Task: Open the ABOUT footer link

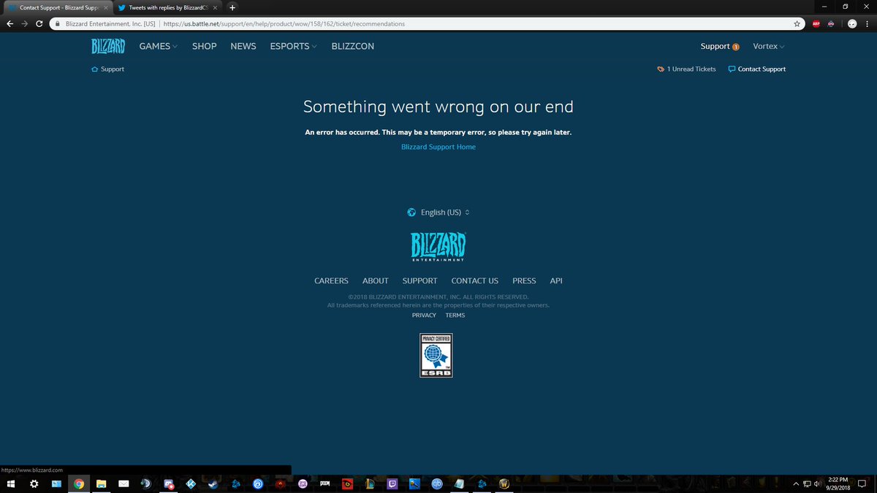Action: pyautogui.click(x=376, y=281)
